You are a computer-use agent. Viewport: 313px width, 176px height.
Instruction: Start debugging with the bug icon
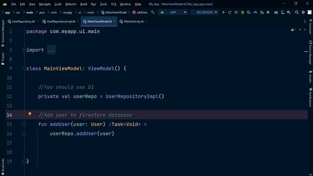pos(243,12)
